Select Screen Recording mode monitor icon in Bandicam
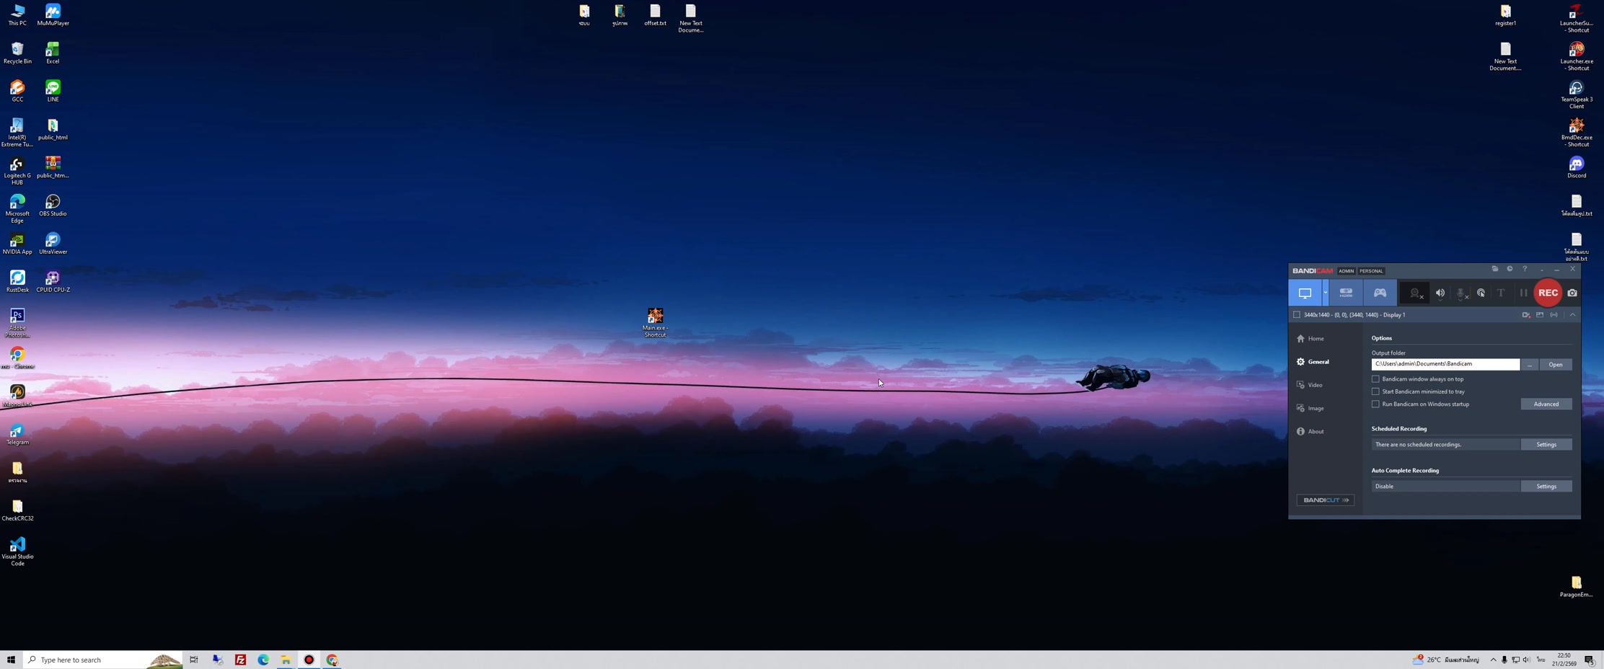This screenshot has width=1604, height=669. click(x=1305, y=293)
